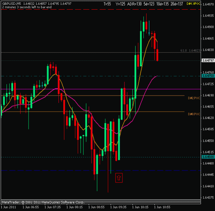Click the 1.64585 price scale value
This screenshot has height=211, width=215.
tap(208, 129)
